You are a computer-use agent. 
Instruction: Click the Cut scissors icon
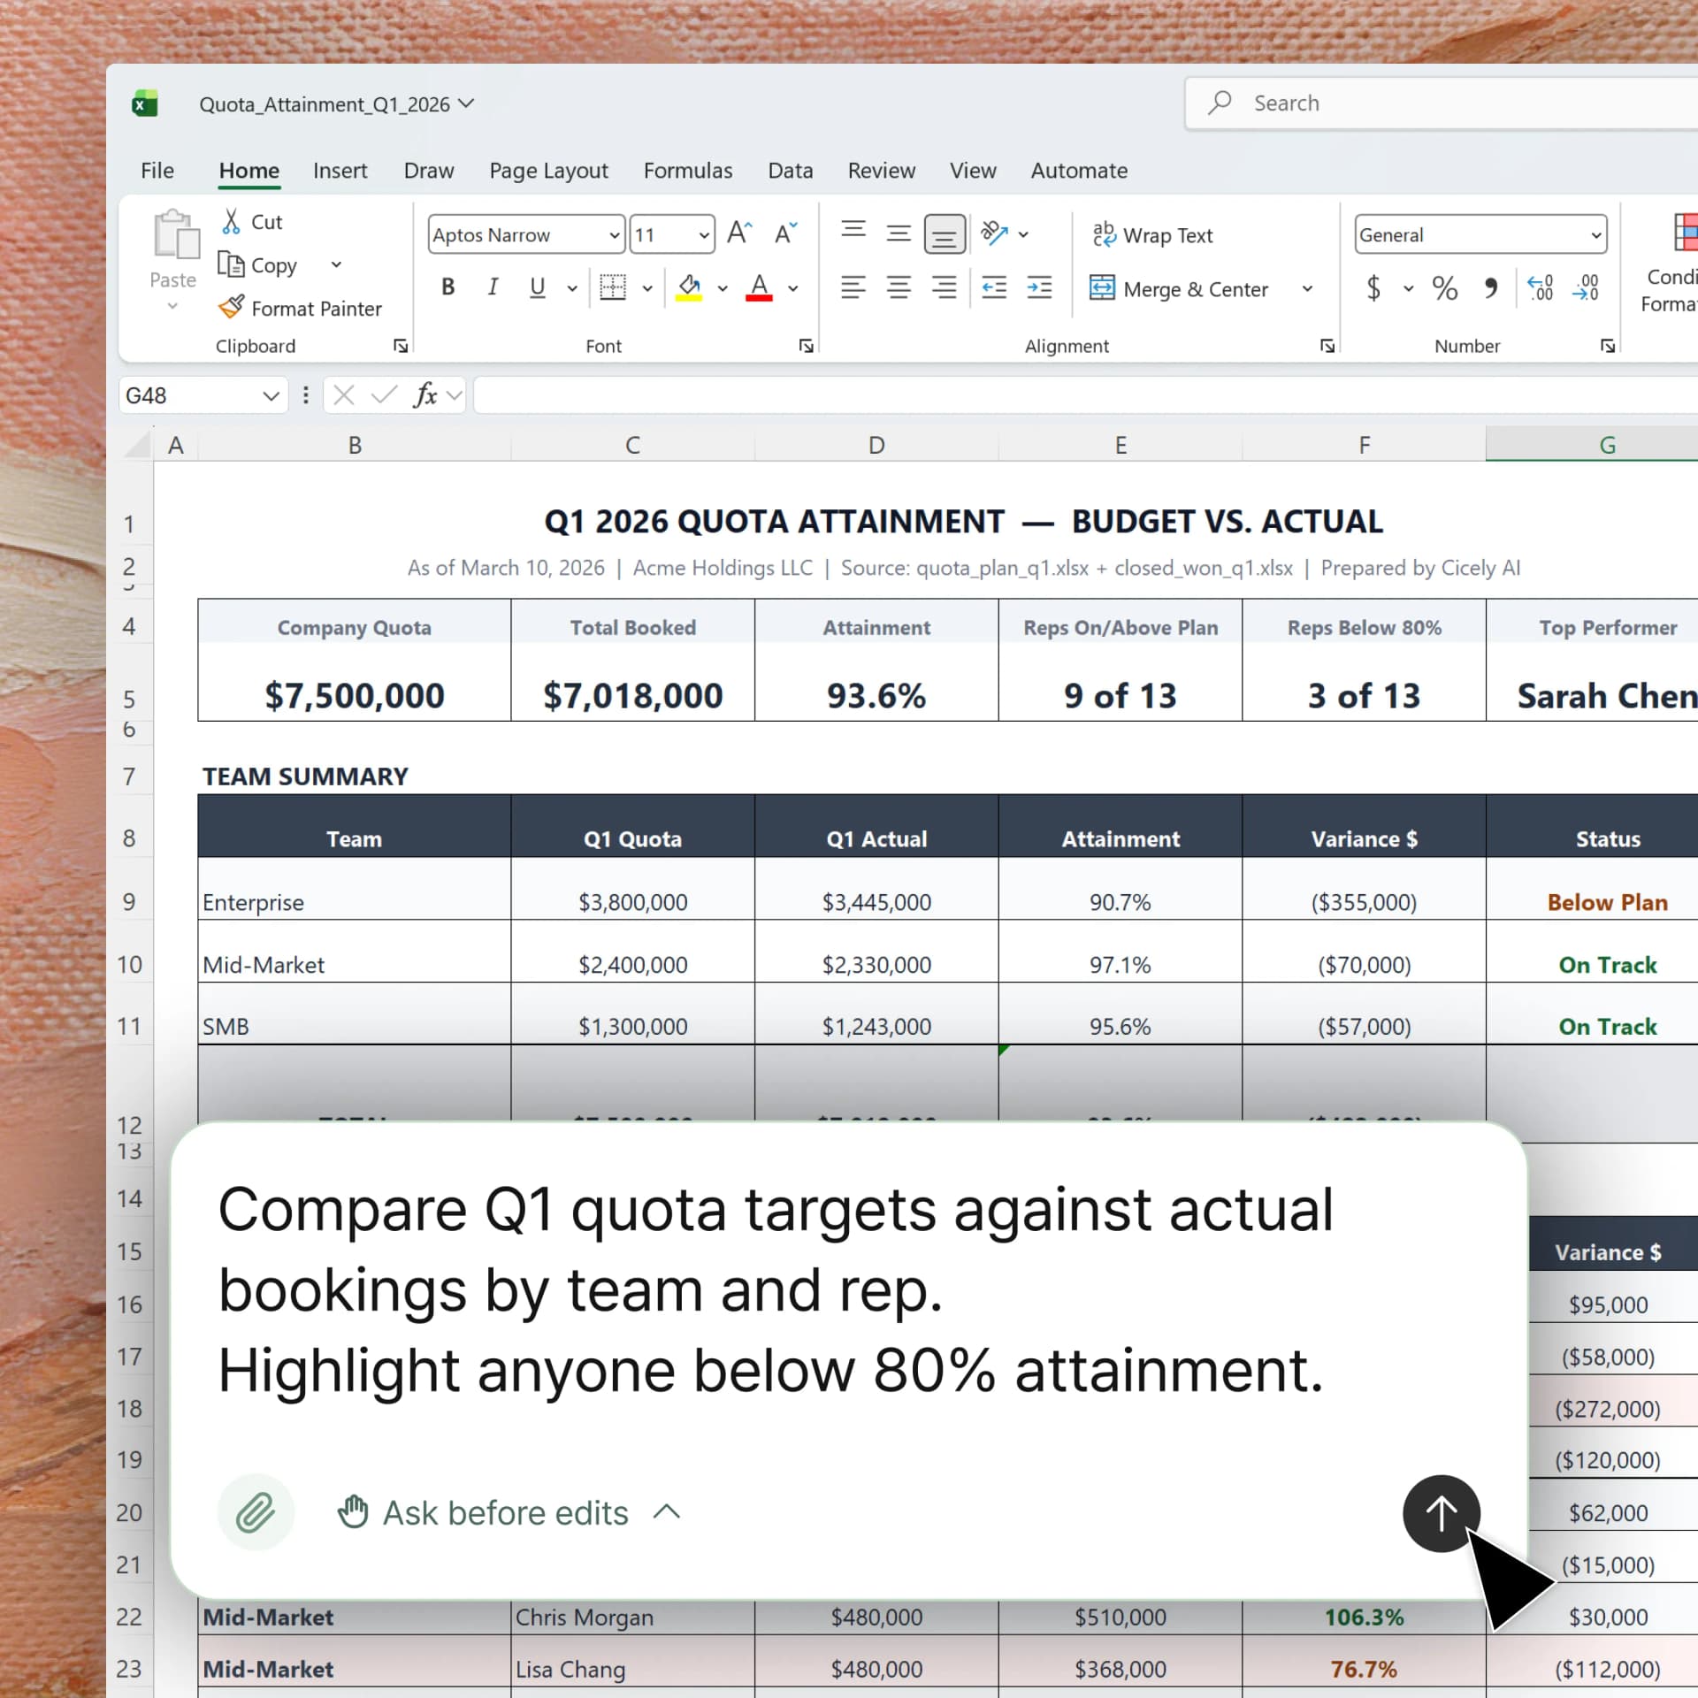point(231,221)
